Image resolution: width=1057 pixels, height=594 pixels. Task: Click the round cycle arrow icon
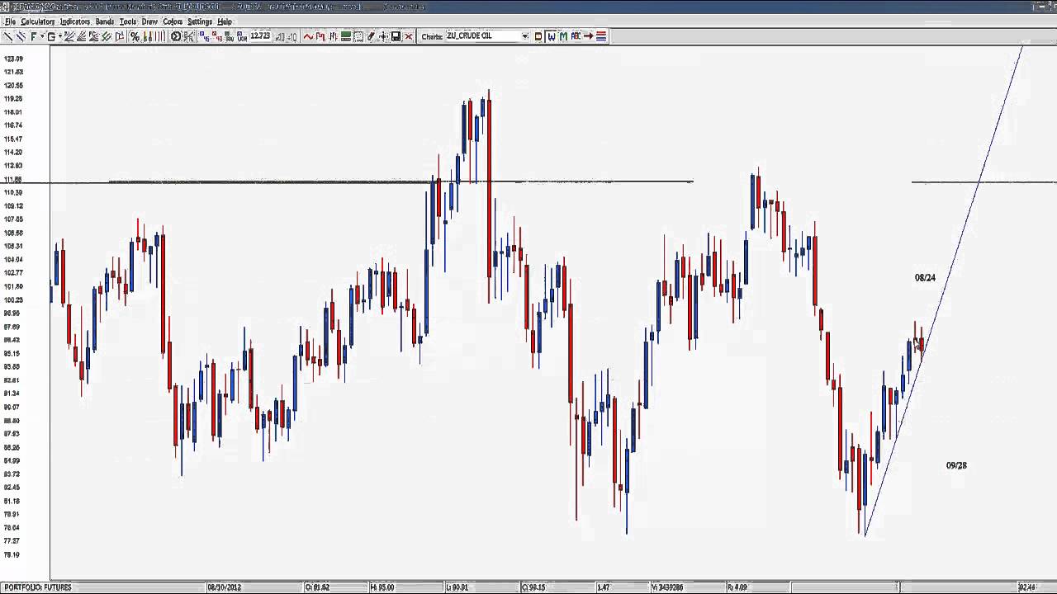176,36
